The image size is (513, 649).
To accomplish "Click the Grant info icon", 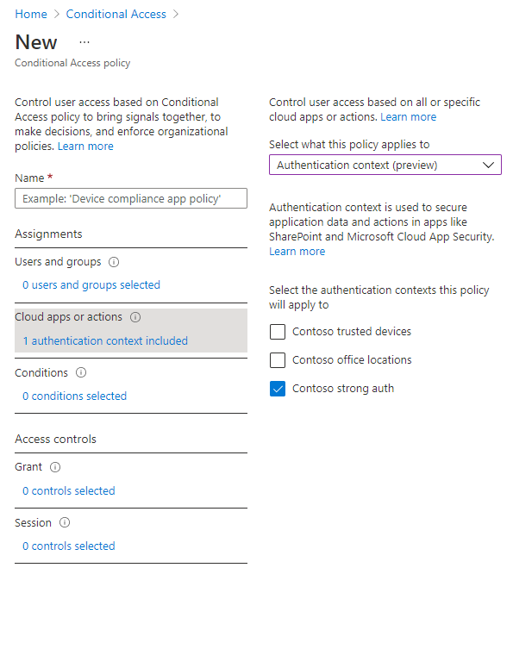I will click(55, 467).
